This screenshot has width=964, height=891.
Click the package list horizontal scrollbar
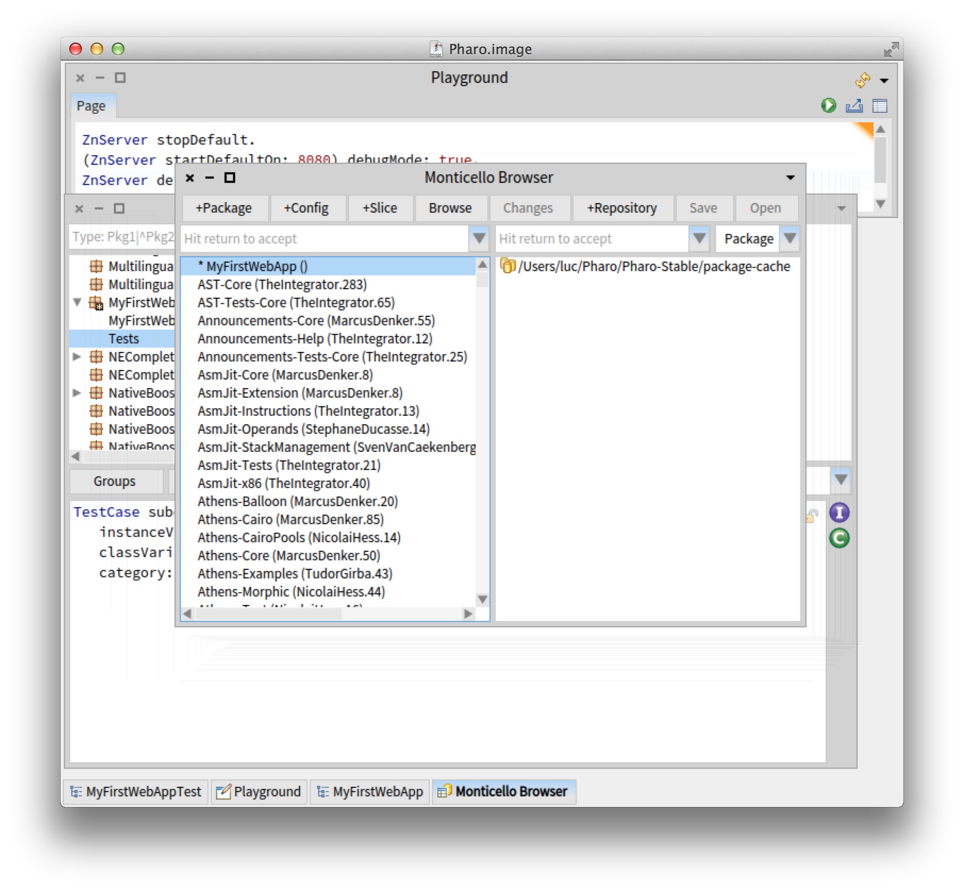coord(327,613)
